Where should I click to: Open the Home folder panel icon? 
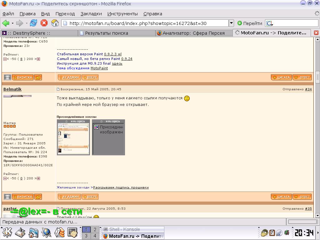tap(33, 232)
